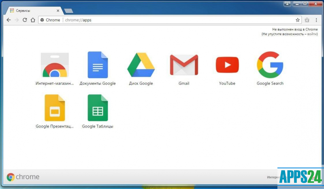This screenshot has width=324, height=189.
Task: Open the Google Search app
Action: pyautogui.click(x=270, y=65)
